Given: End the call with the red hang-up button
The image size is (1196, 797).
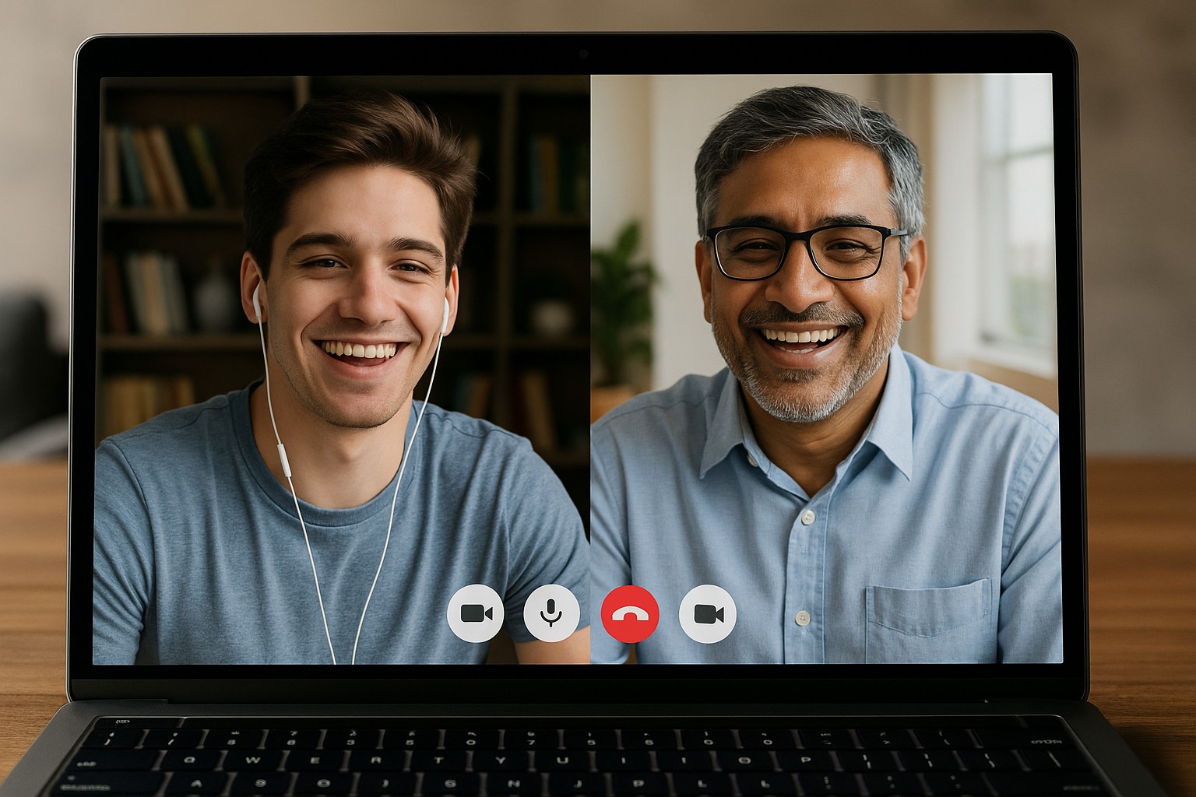Looking at the screenshot, I should pos(630,613).
